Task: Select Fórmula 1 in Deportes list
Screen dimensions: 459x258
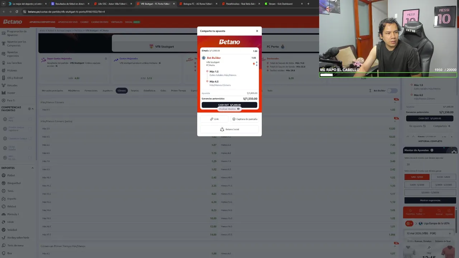Action: coord(13,214)
